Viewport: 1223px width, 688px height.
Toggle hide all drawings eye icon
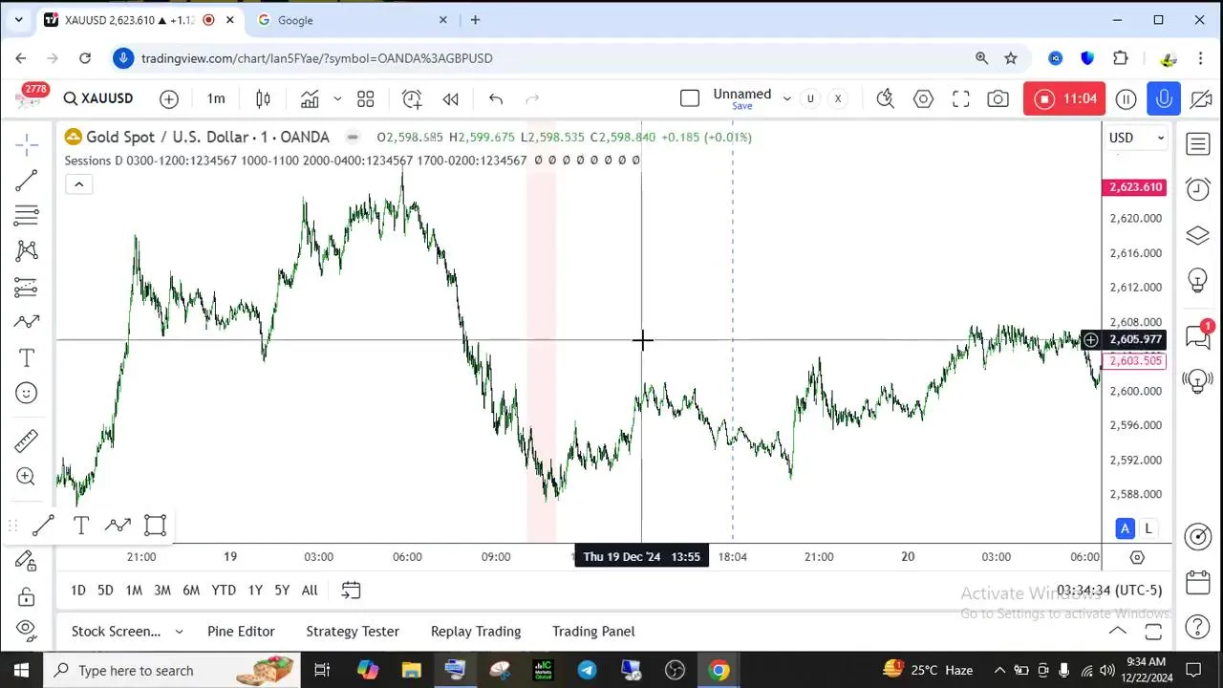pos(27,631)
